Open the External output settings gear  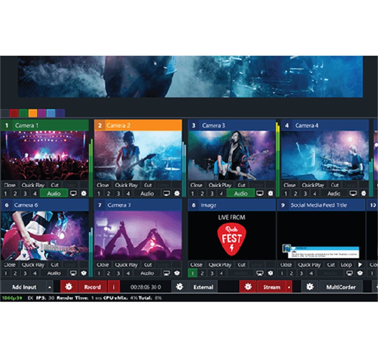pyautogui.click(x=179, y=287)
